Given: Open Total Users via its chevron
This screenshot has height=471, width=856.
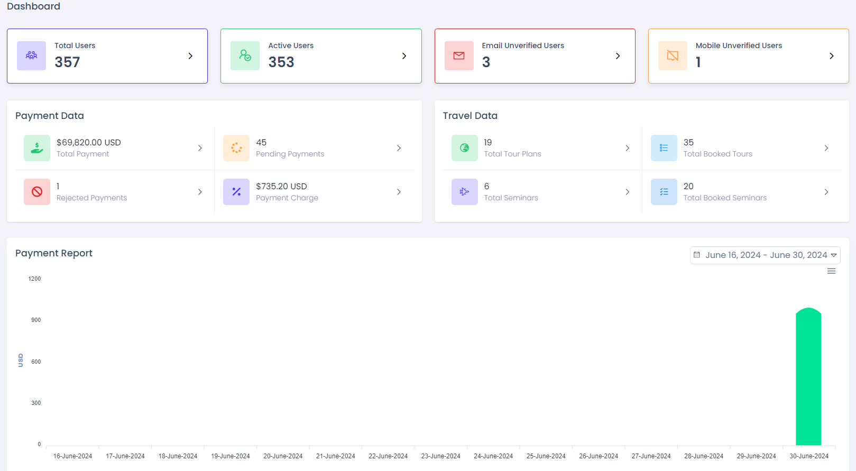Looking at the screenshot, I should tap(190, 56).
